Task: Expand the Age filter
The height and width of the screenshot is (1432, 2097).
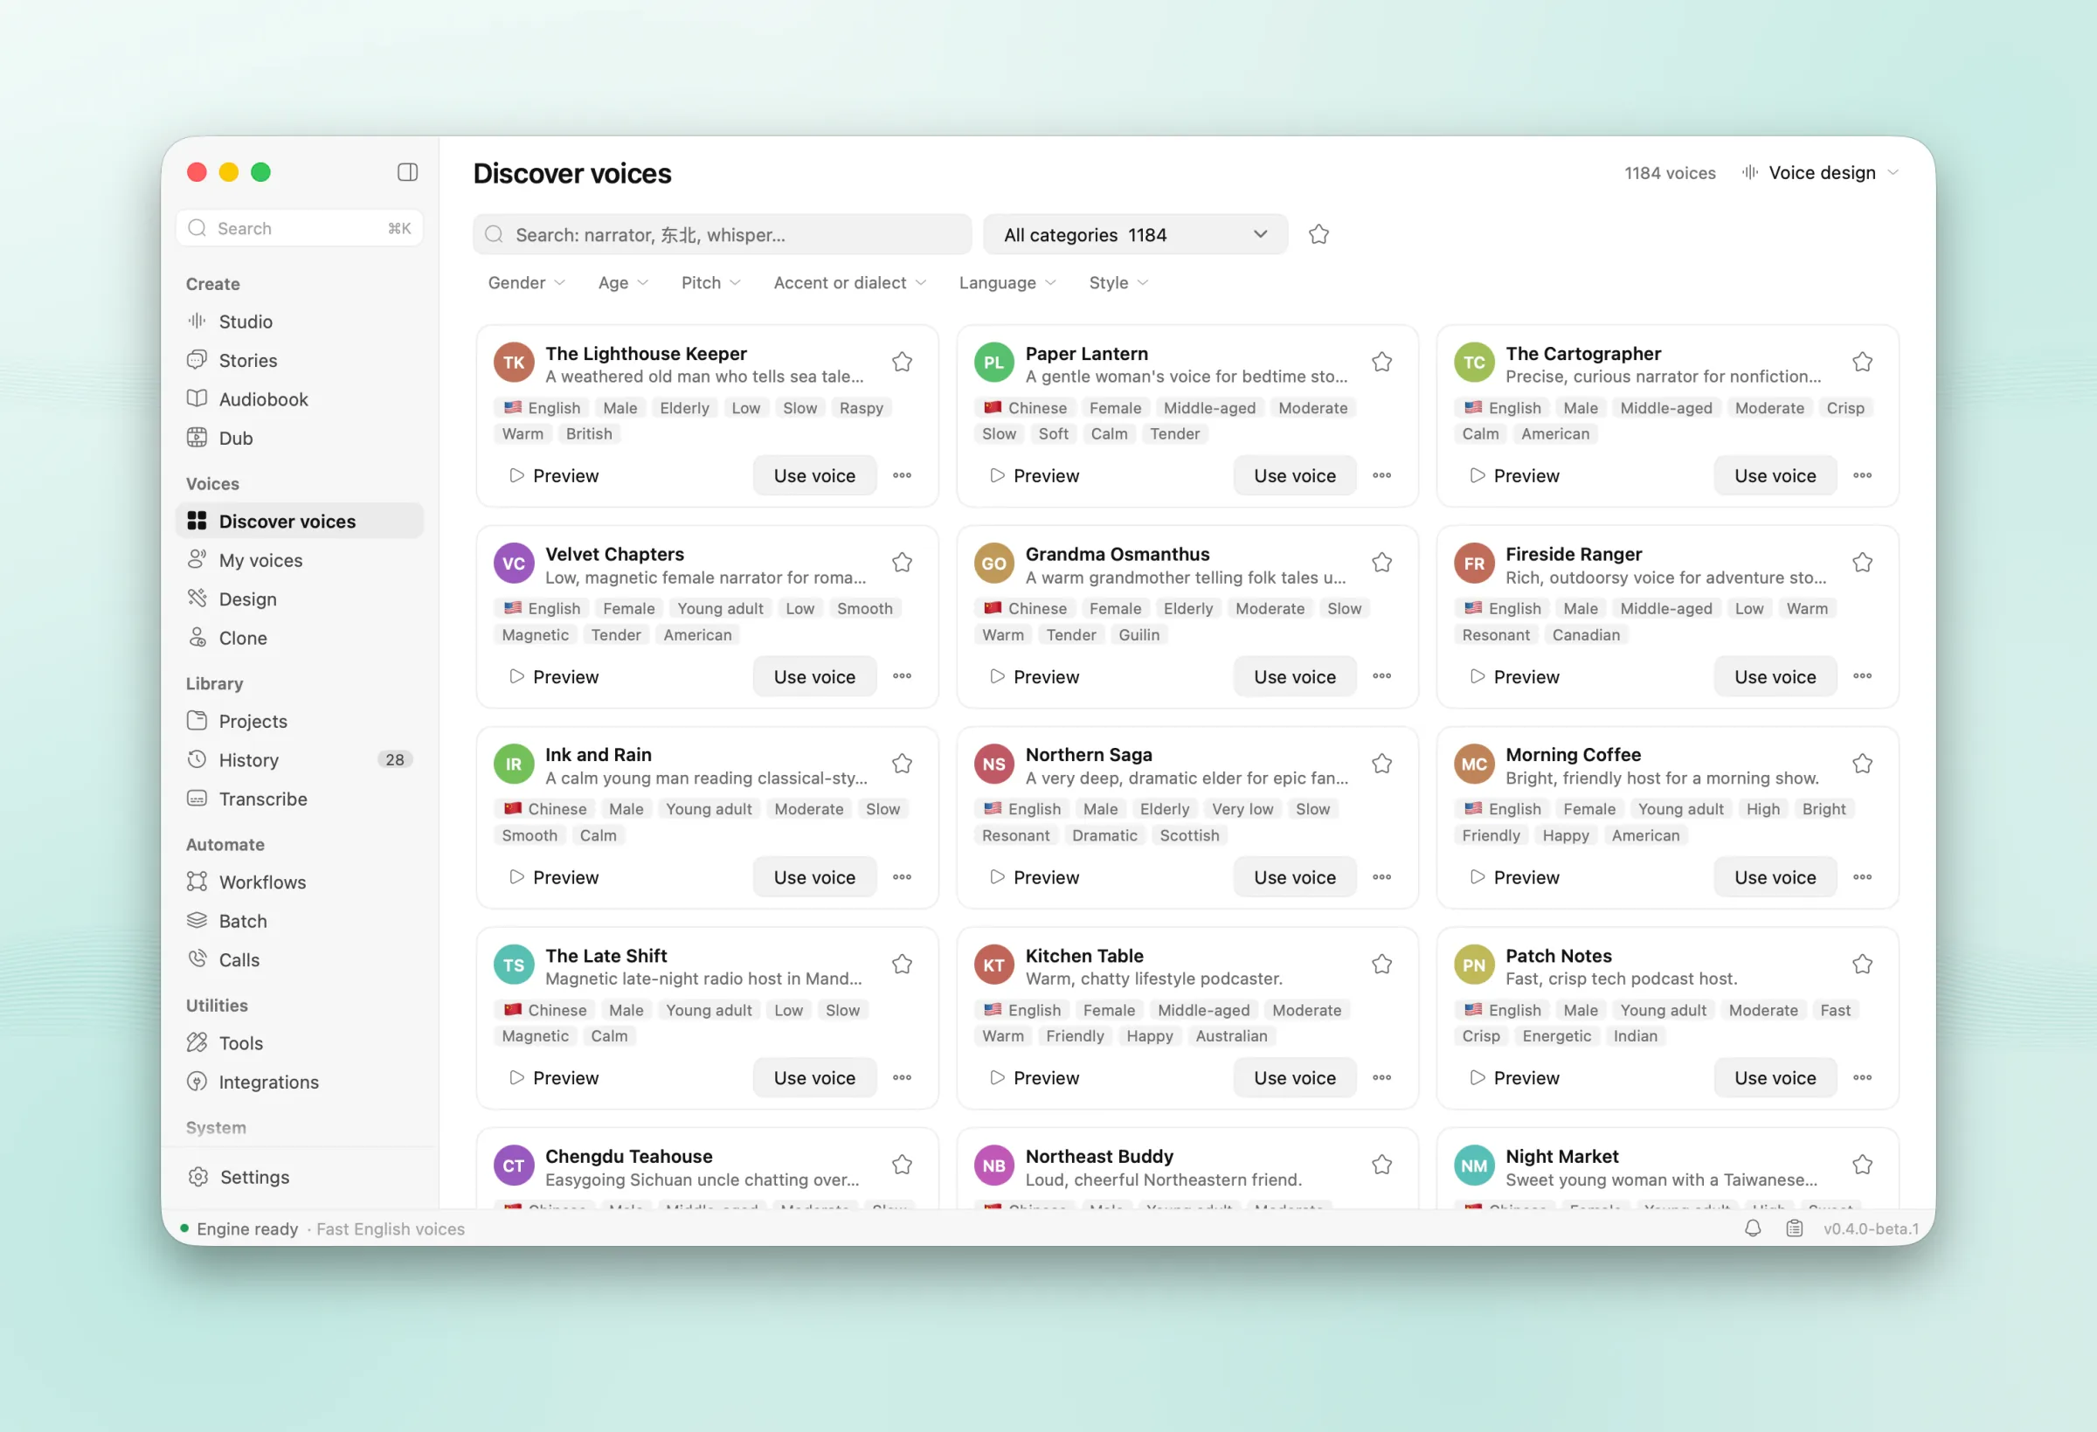Action: point(623,282)
